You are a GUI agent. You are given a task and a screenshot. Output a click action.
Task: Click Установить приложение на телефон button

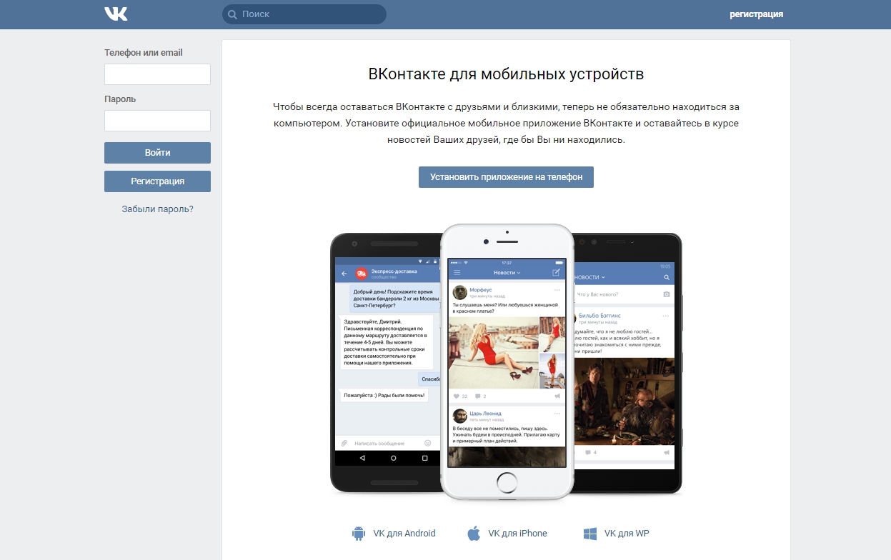[506, 177]
